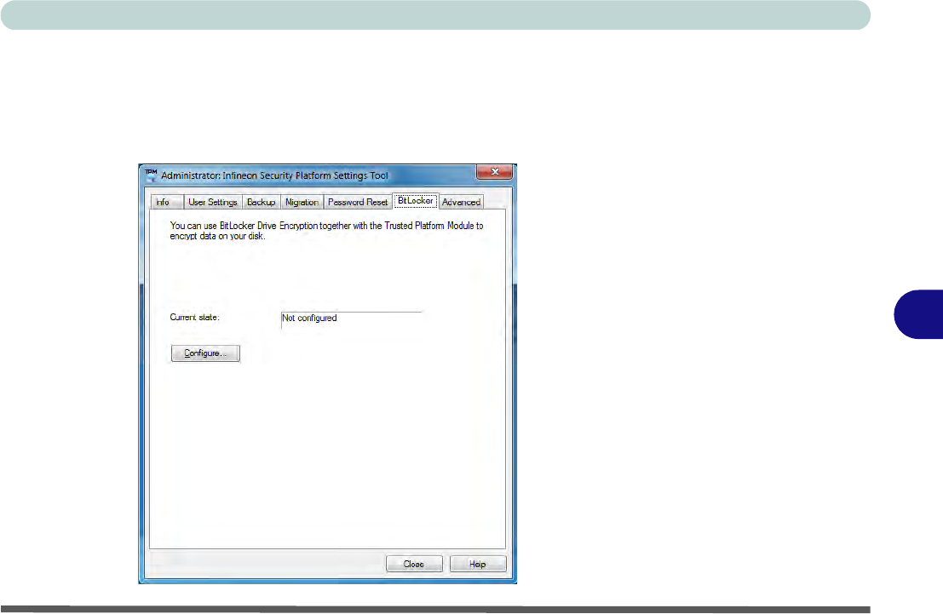Close the window with the red X button
The height and width of the screenshot is (614, 943).
point(495,172)
